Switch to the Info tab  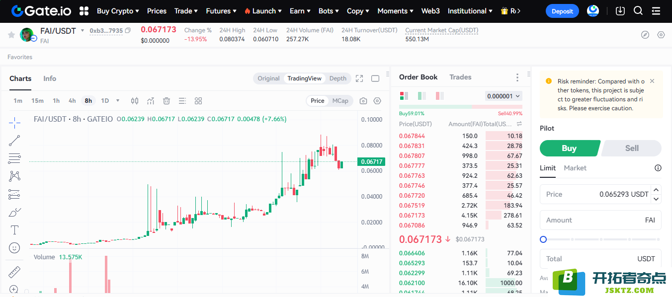pyautogui.click(x=50, y=78)
